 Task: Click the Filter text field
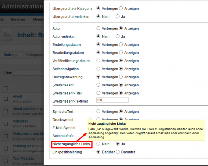(28, 73)
